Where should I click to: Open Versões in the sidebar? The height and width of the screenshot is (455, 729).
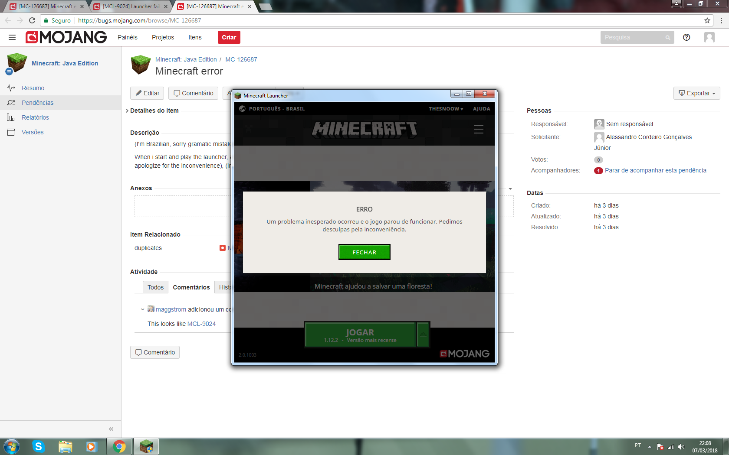33,132
